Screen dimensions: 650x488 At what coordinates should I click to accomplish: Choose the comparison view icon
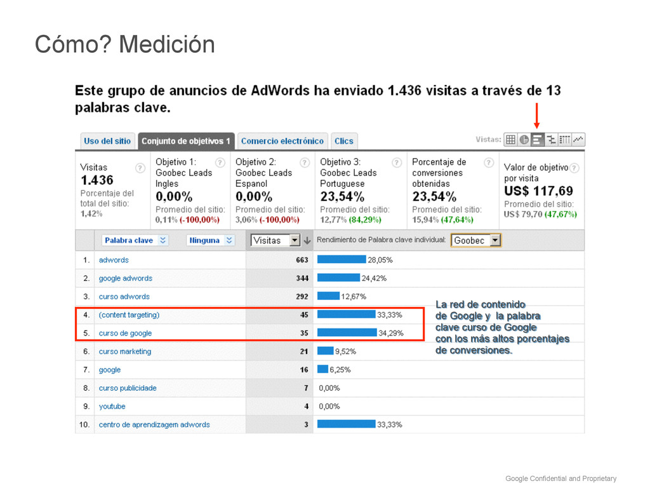tap(551, 140)
